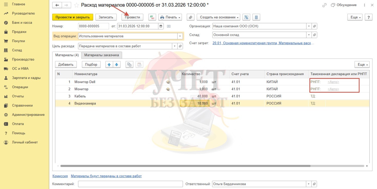Viewport: 377px width, 189px height.
Task: Move row down with blue down arrow
Action: click(x=117, y=64)
